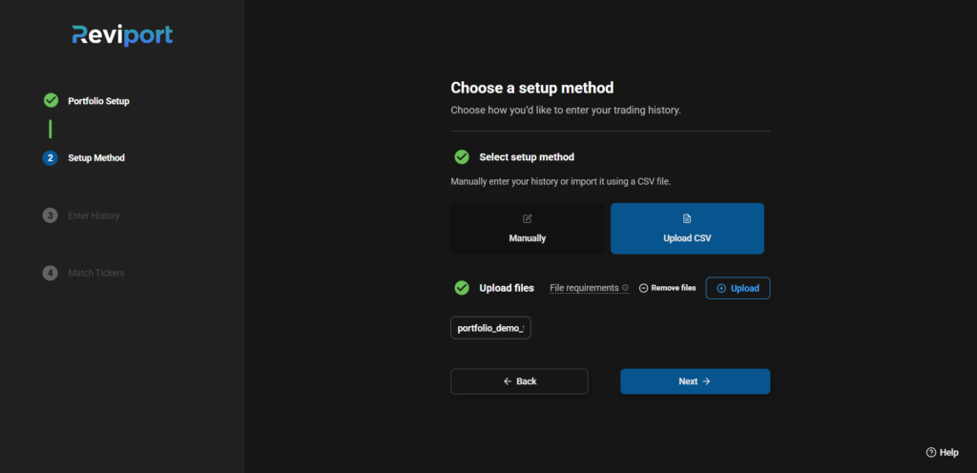Click the Upload button

click(738, 288)
